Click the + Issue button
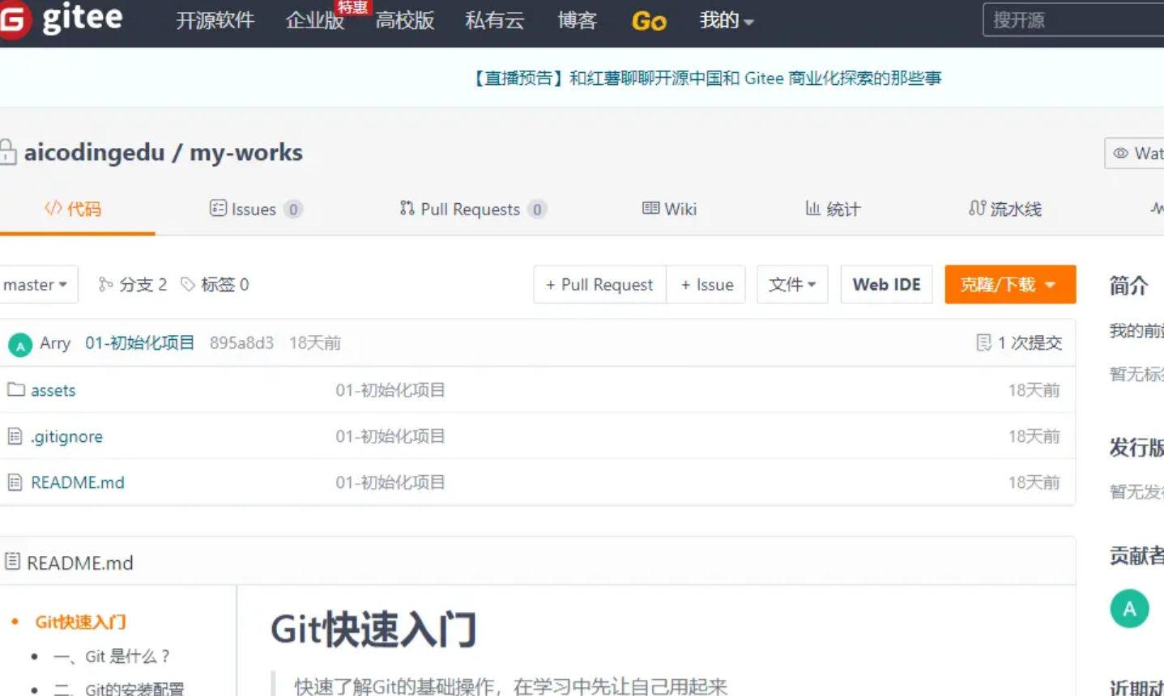This screenshot has width=1164, height=696. (707, 285)
